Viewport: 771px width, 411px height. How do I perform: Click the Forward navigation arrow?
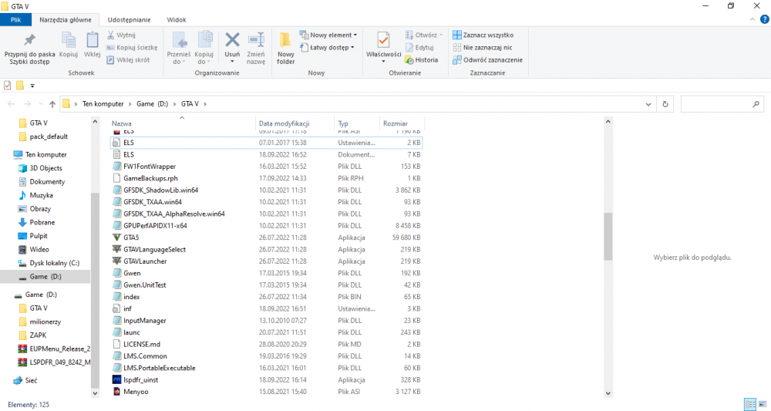click(27, 104)
